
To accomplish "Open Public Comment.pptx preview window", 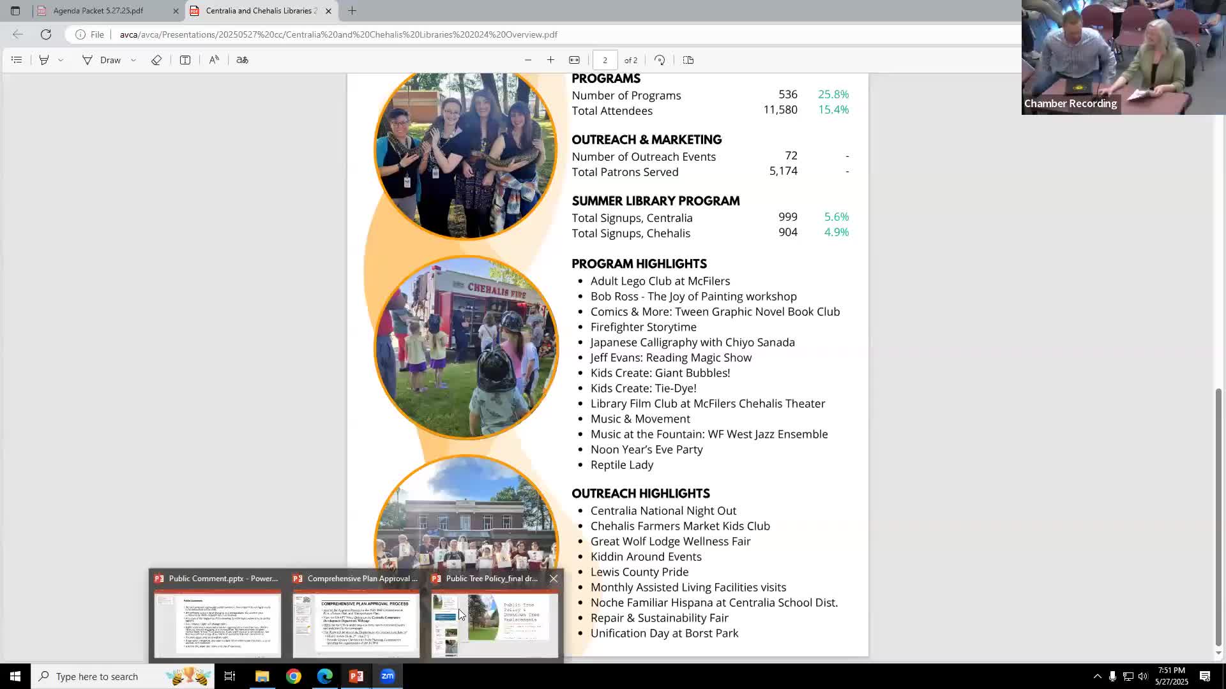I will pos(217,622).
